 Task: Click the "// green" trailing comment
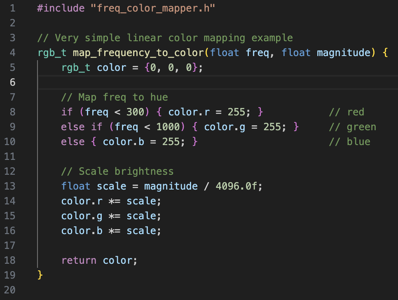click(x=352, y=127)
